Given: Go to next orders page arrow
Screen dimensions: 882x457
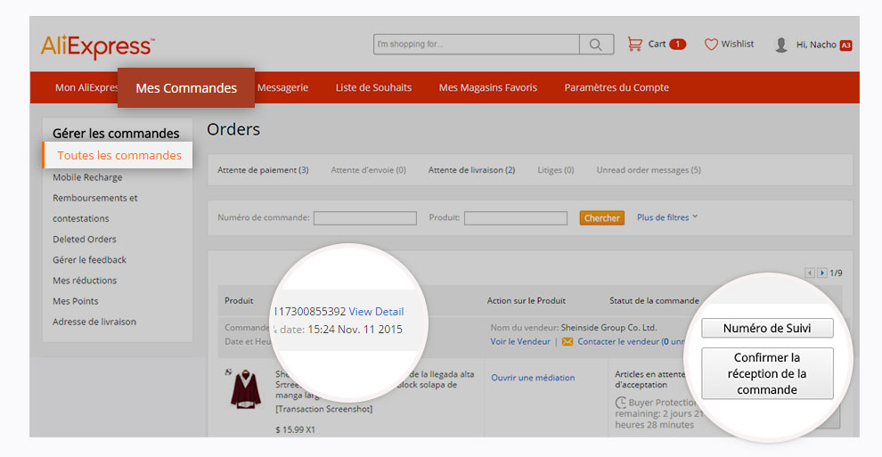Looking at the screenshot, I should click(822, 273).
